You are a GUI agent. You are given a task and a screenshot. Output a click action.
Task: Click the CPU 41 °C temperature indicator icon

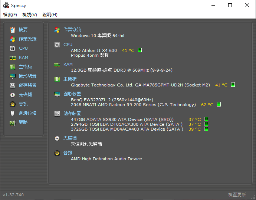(x=140, y=50)
